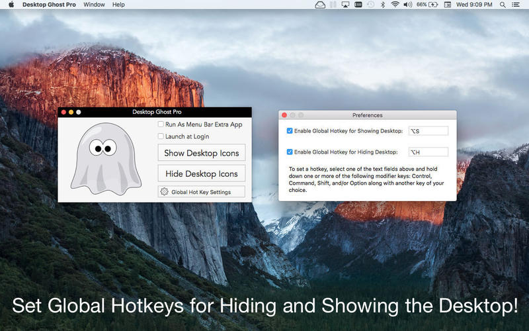Zoom the Desktop Ghost Pro window
This screenshot has width=529, height=331.
[79, 112]
